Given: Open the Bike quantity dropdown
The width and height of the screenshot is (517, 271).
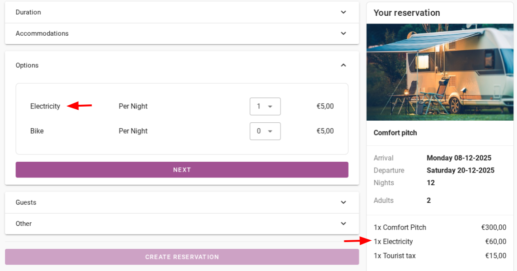Looking at the screenshot, I should [265, 131].
